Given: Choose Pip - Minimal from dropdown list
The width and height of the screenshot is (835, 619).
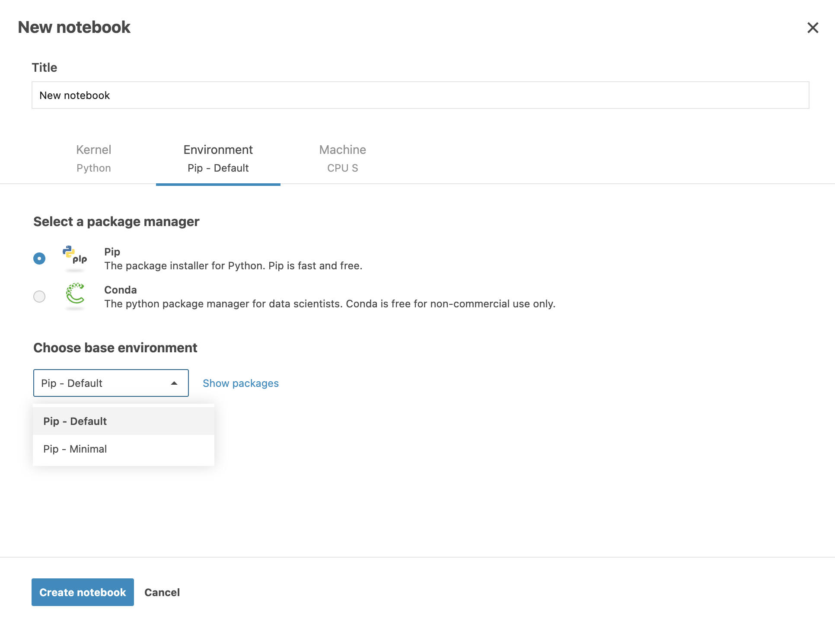Looking at the screenshot, I should coord(75,449).
